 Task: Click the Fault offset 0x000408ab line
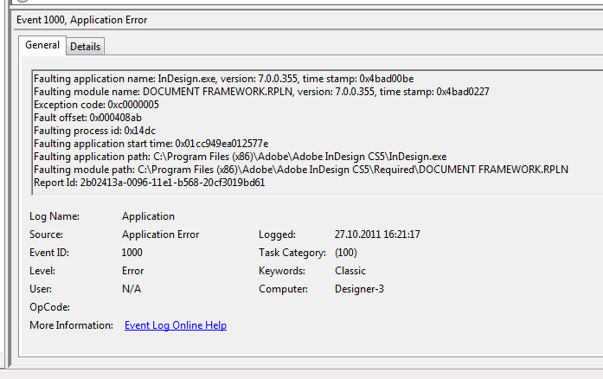(87, 118)
